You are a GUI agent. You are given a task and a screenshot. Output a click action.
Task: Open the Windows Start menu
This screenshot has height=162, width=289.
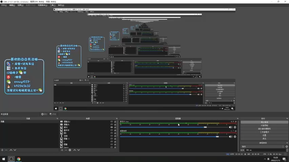click(4, 159)
